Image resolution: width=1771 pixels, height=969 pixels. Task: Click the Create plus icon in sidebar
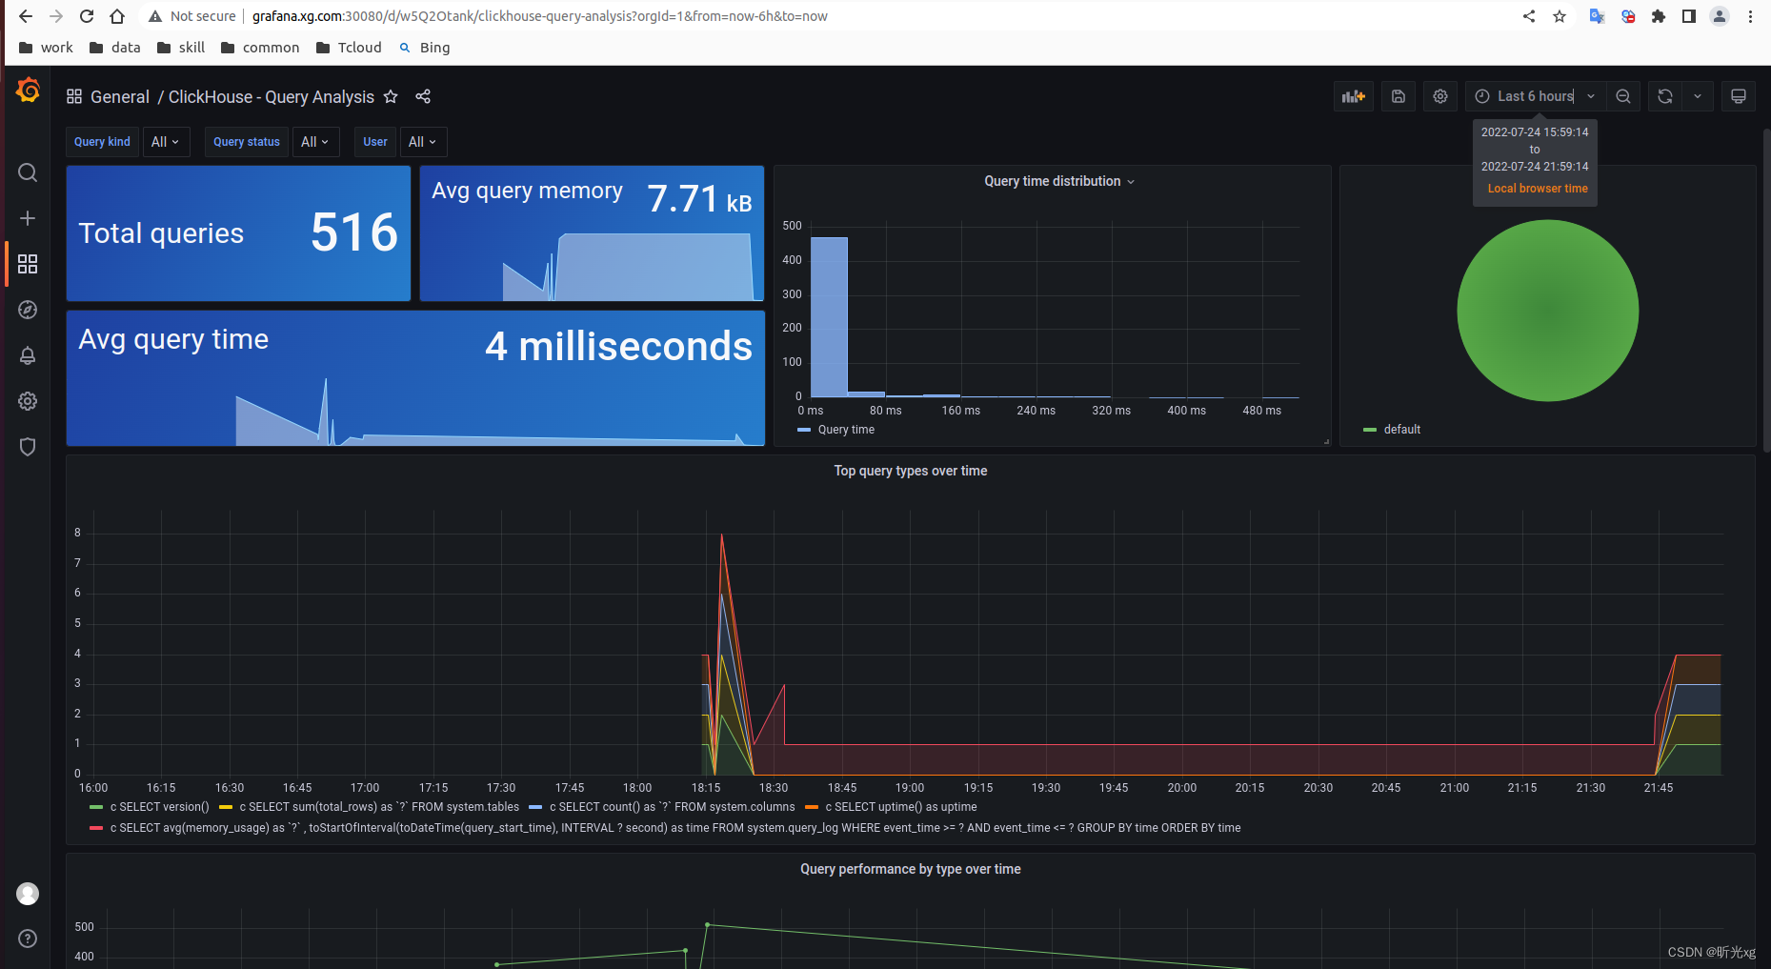click(x=28, y=218)
